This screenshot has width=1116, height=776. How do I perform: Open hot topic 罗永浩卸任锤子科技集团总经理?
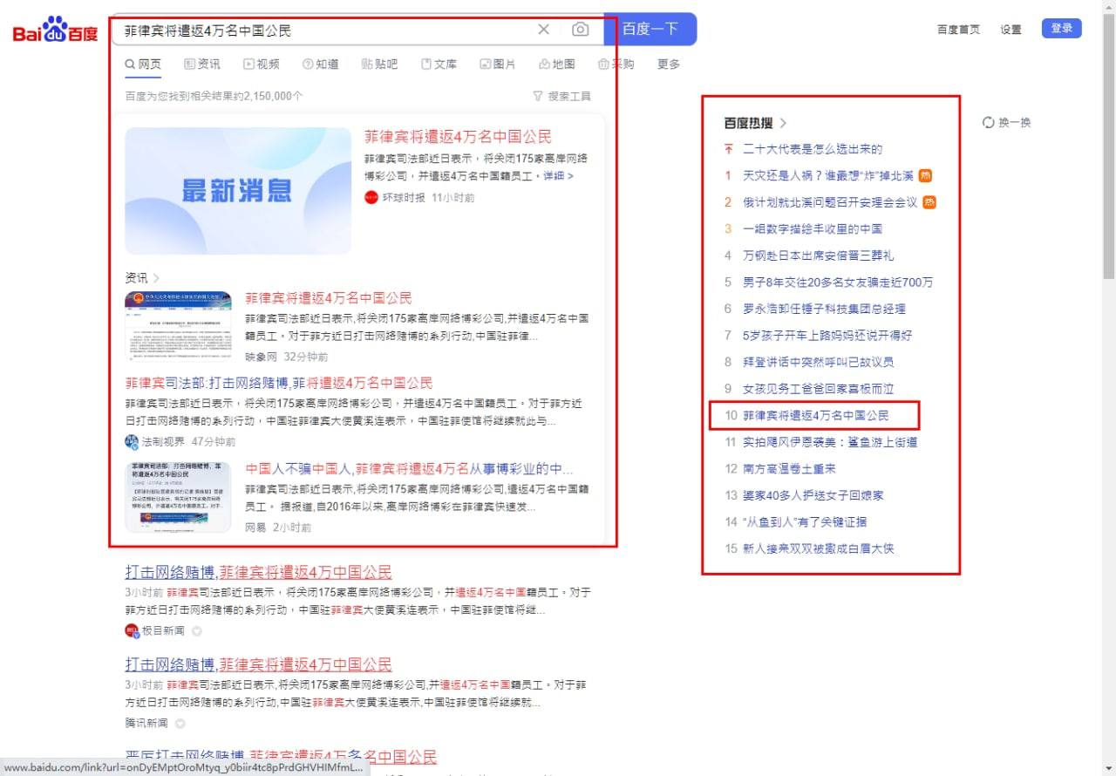pos(824,309)
